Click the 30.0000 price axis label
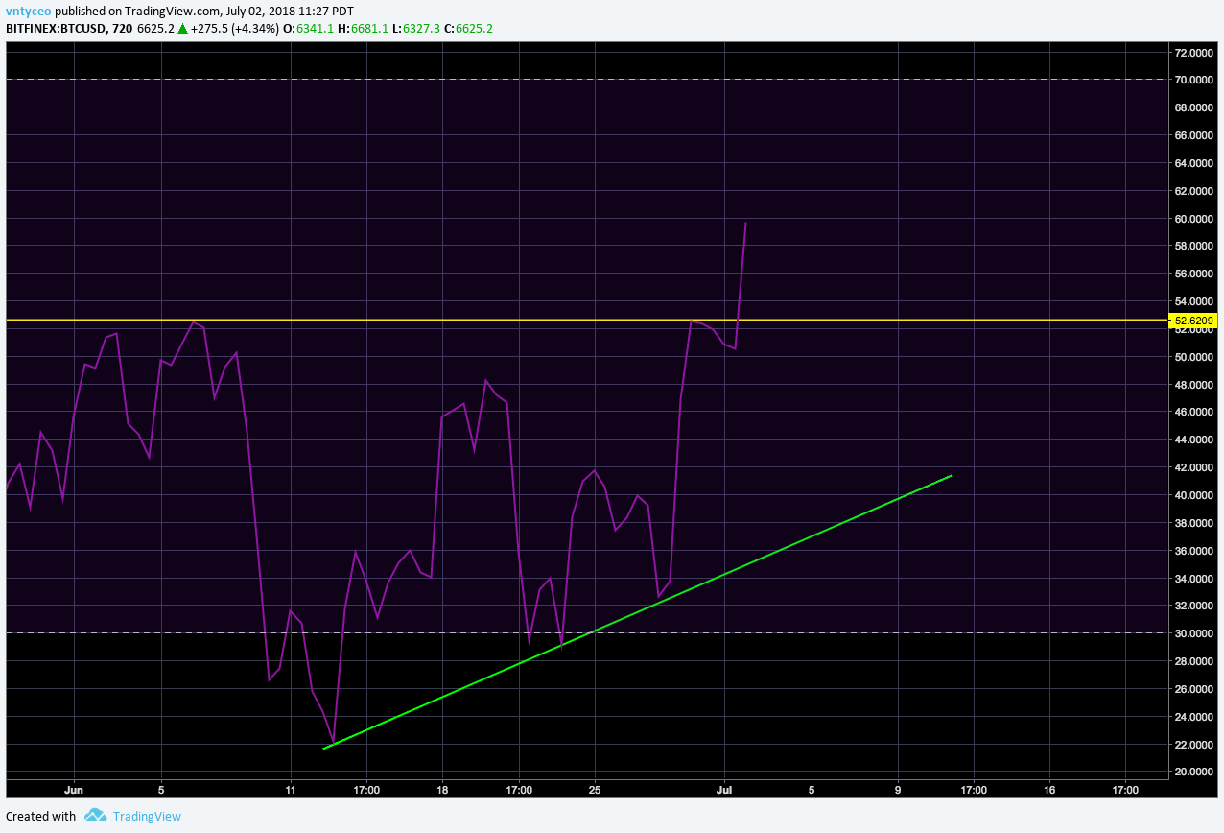This screenshot has height=833, width=1224. tap(1195, 633)
